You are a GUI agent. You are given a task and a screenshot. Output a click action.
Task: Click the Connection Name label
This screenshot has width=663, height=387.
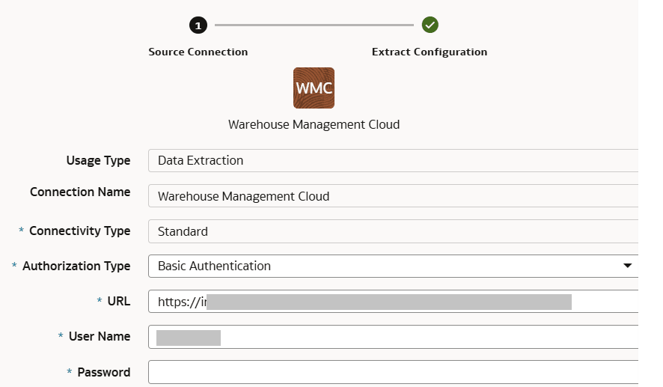(x=80, y=192)
